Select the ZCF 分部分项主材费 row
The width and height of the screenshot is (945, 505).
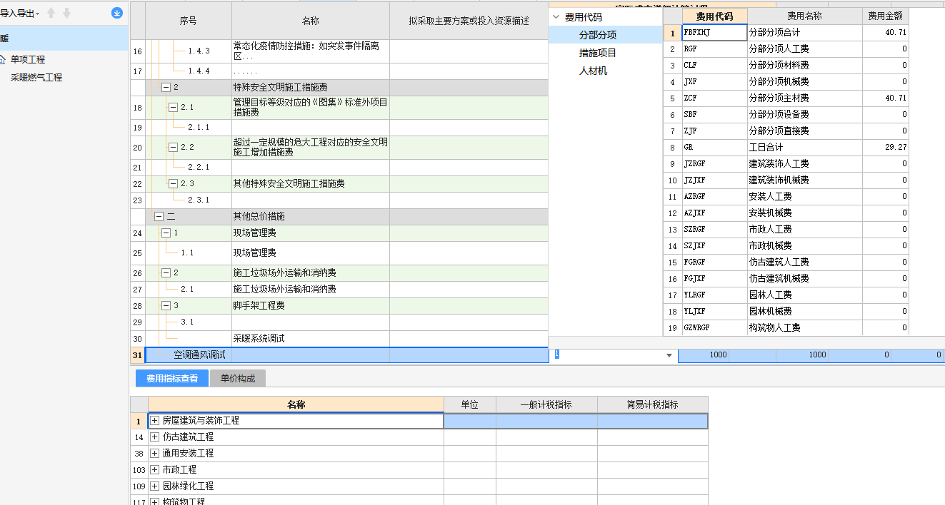786,98
